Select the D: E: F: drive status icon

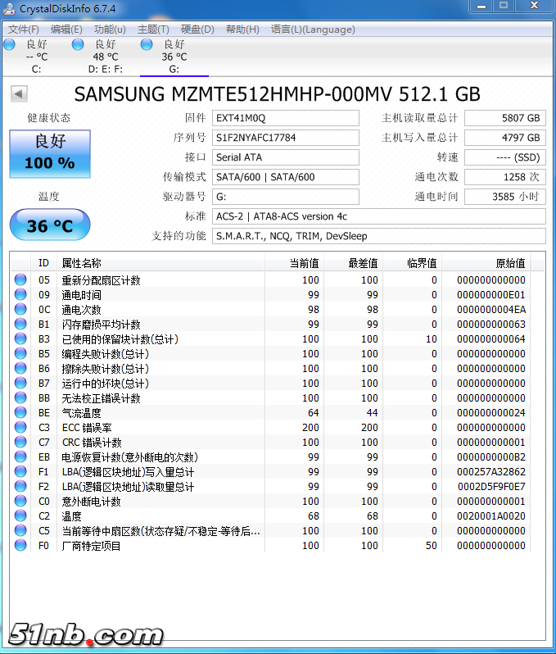(x=78, y=44)
